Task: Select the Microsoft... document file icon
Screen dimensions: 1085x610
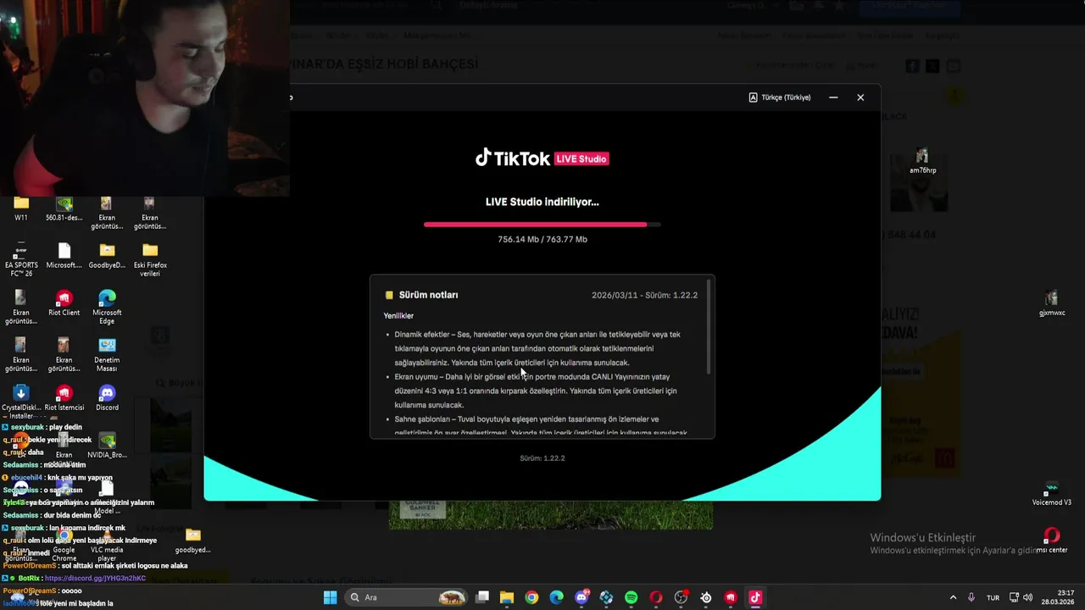Action: [x=64, y=256]
